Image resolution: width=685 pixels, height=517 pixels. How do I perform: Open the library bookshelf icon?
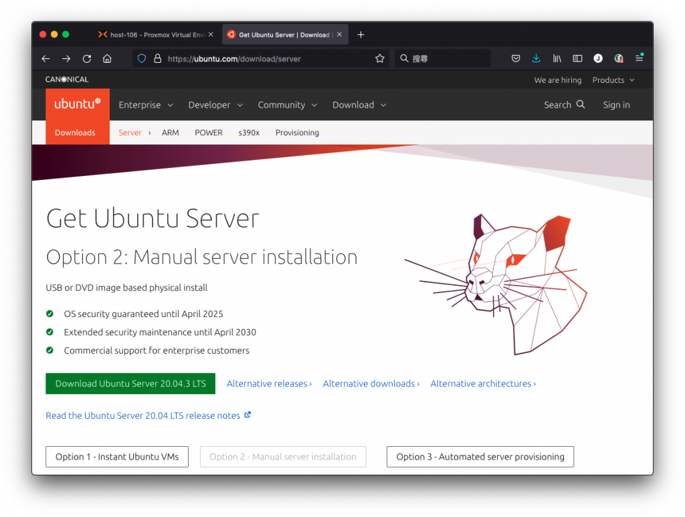(557, 58)
